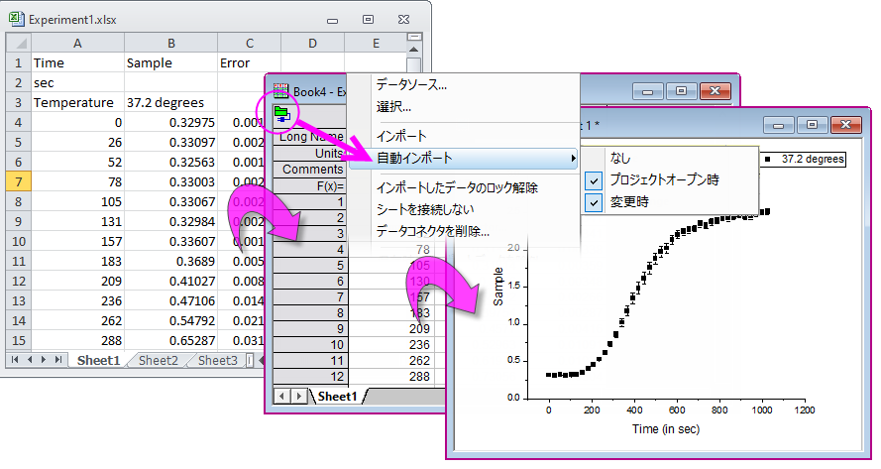Close the Book4 workbook window
Screen dimensions: 881x469
pyautogui.click(x=716, y=91)
